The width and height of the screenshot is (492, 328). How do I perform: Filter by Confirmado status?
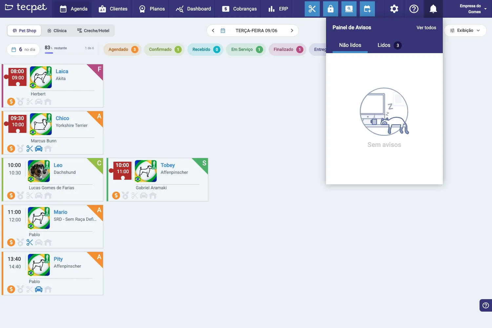tap(164, 50)
